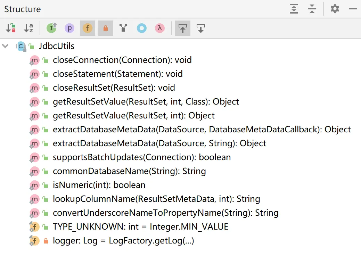The image size is (361, 256).
Task: Toggle Show Inherited members icon
Action: 51,28
